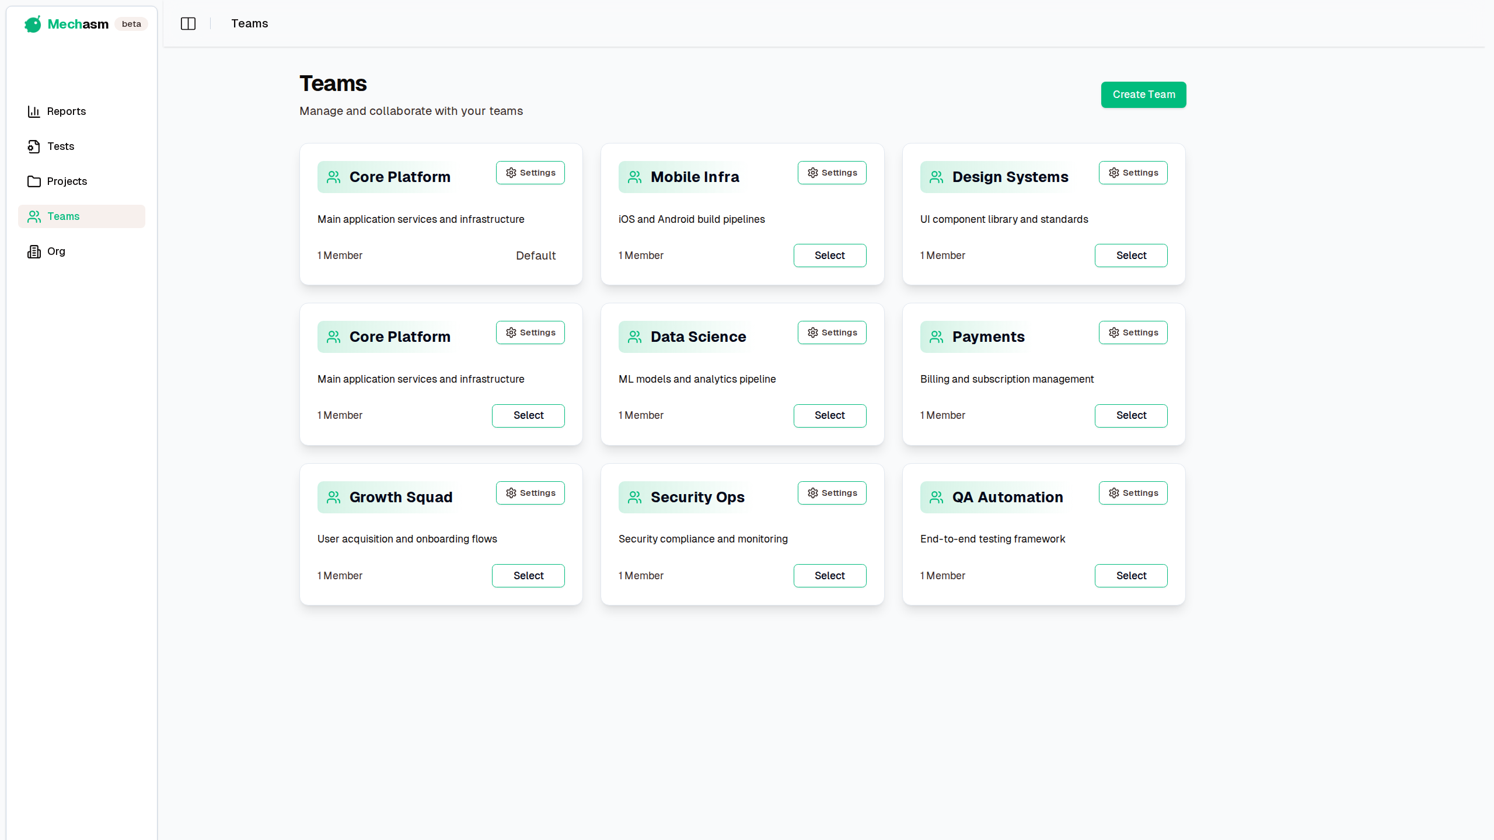The height and width of the screenshot is (840, 1494).
Task: Open the Projects section in sidebar
Action: [67, 181]
